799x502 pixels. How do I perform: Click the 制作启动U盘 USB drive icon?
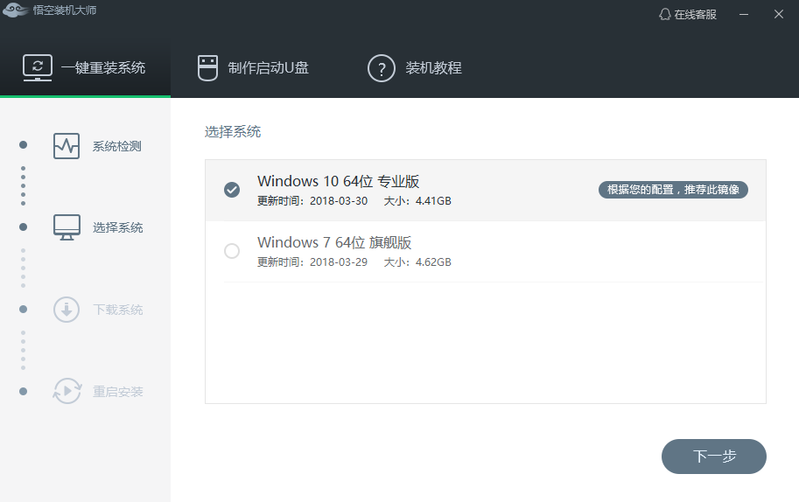[x=207, y=68]
